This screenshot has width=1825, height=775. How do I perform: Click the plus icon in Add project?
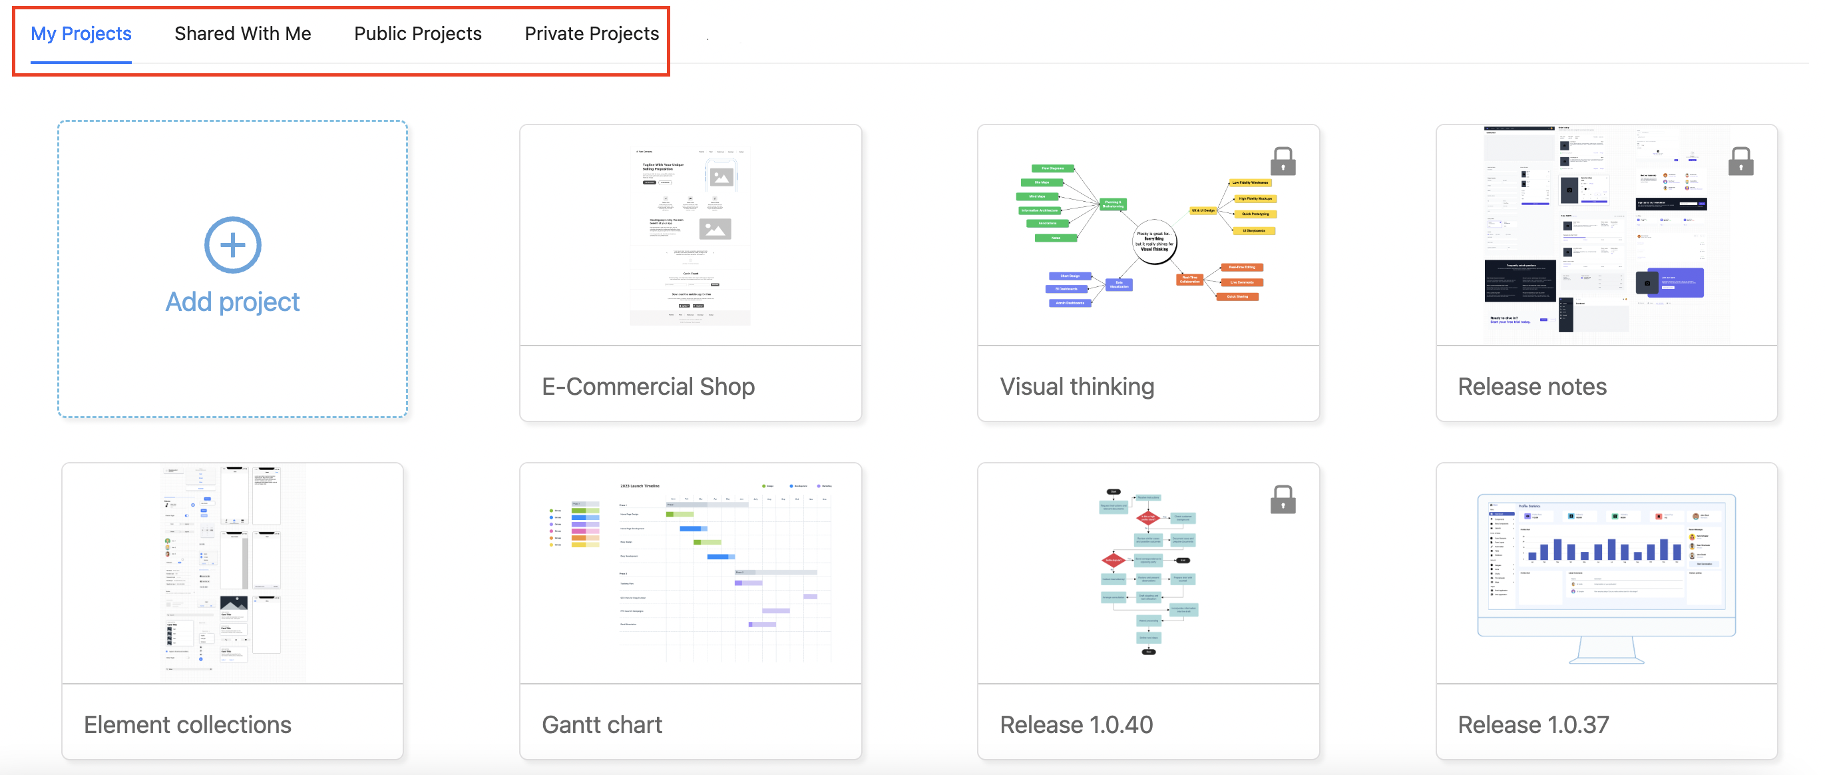pos(232,245)
